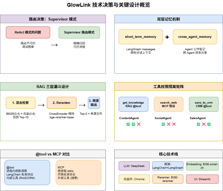Click ContentAgent's red cross mark
223x191 pixels.
[x=139, y=124]
